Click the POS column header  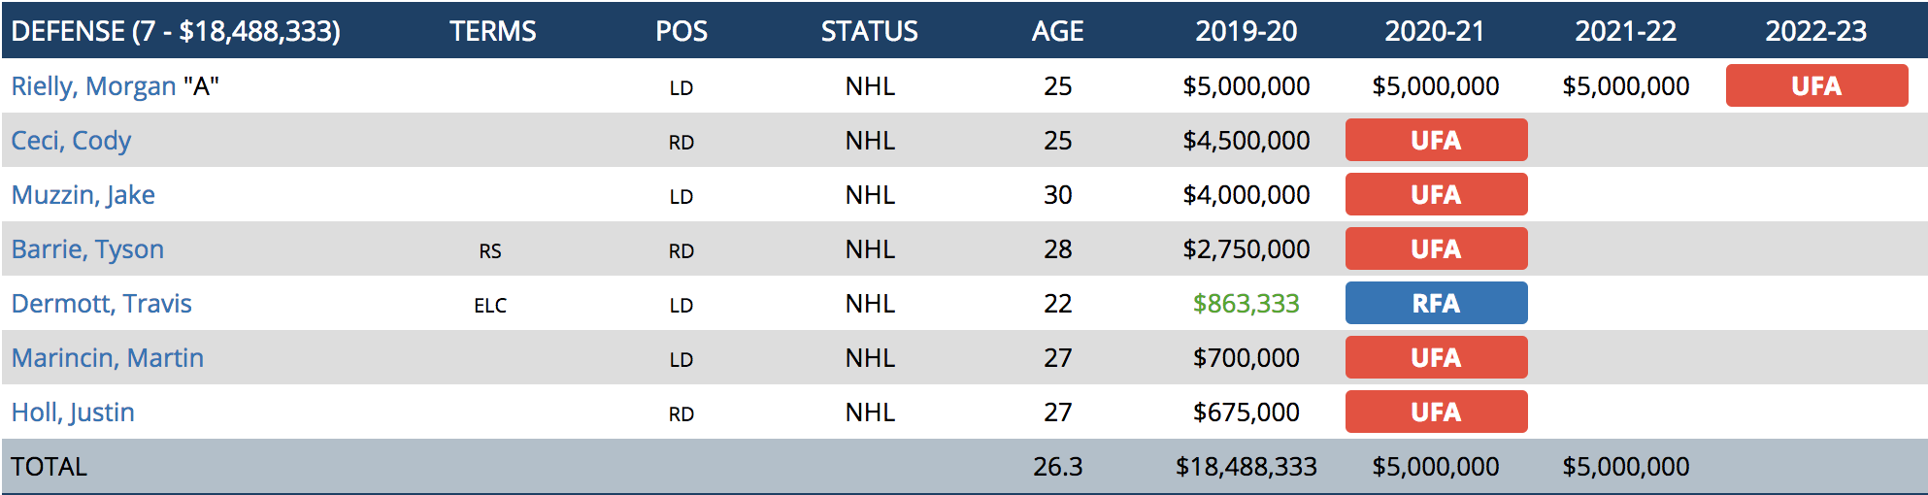click(x=681, y=31)
